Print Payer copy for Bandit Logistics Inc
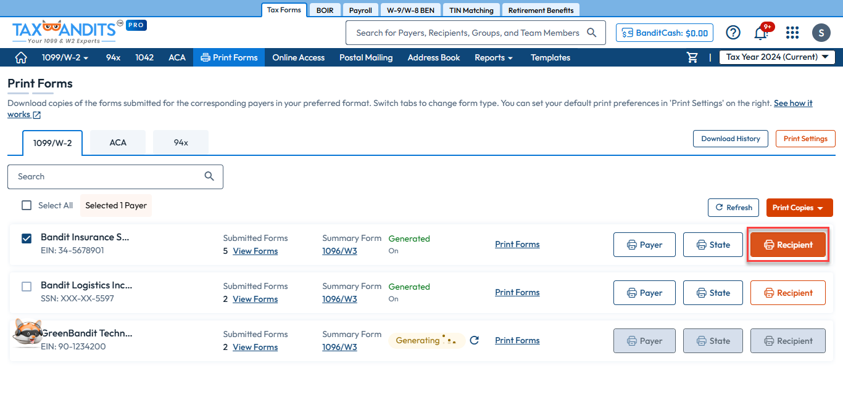 click(x=644, y=293)
